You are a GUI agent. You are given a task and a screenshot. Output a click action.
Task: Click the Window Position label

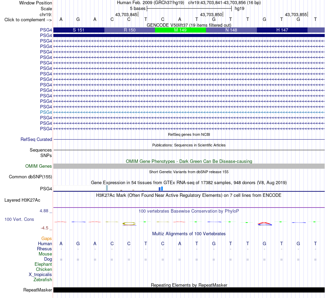pos(36,3)
